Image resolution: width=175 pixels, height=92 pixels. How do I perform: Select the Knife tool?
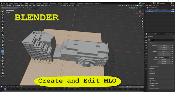pyautogui.click(x=3, y=54)
